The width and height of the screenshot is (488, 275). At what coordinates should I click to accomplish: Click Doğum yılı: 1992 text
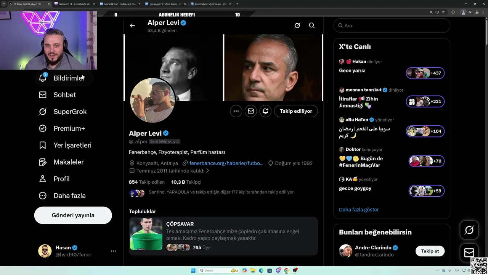pos(294,163)
